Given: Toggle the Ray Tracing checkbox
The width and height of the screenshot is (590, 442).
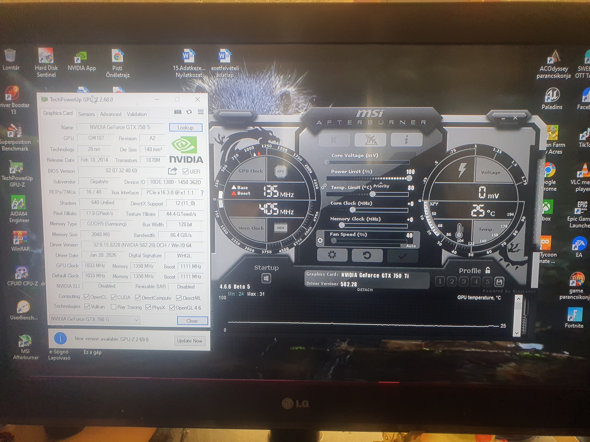Looking at the screenshot, I should coord(113,307).
